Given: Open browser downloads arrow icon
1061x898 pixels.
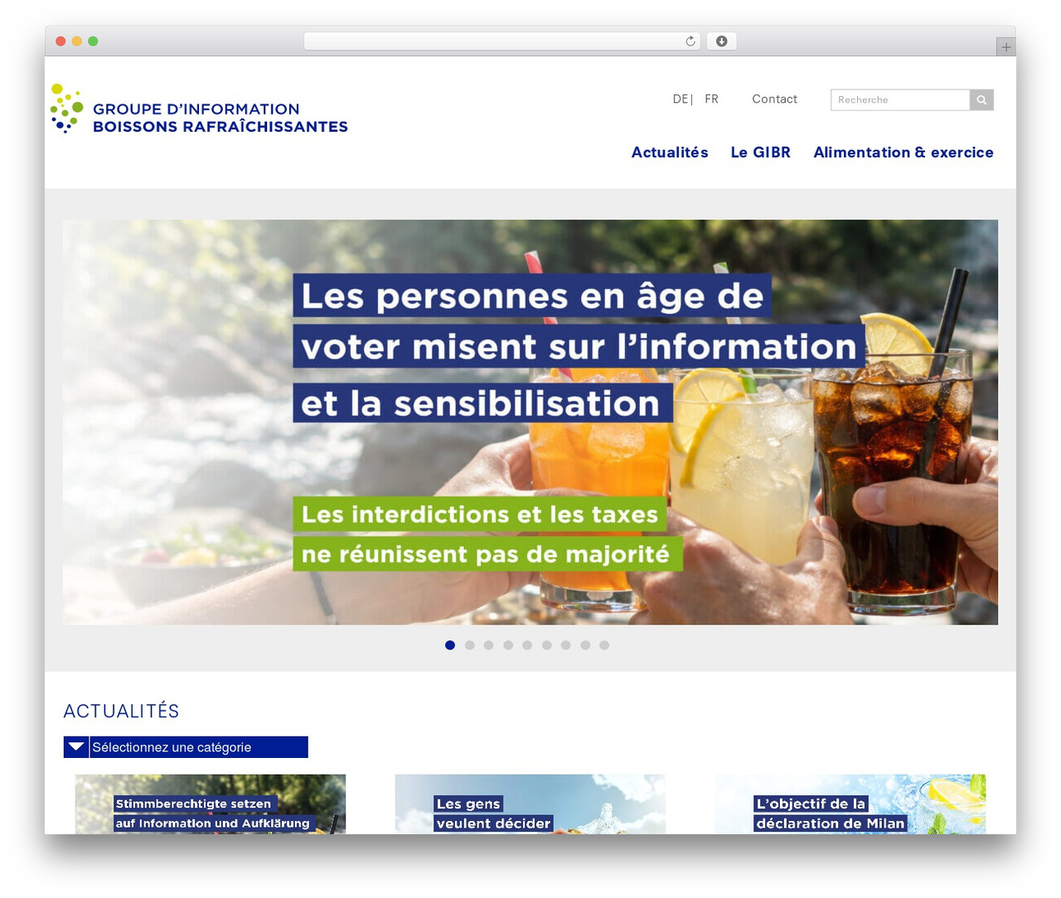Looking at the screenshot, I should 722,41.
